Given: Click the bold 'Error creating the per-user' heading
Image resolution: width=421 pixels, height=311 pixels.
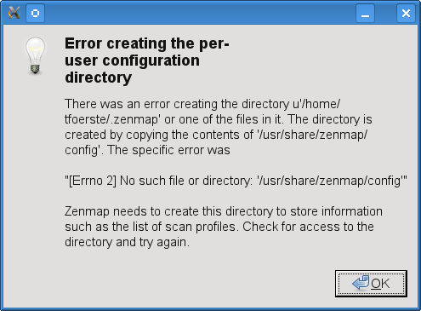Looking at the screenshot, I should [x=147, y=52].
